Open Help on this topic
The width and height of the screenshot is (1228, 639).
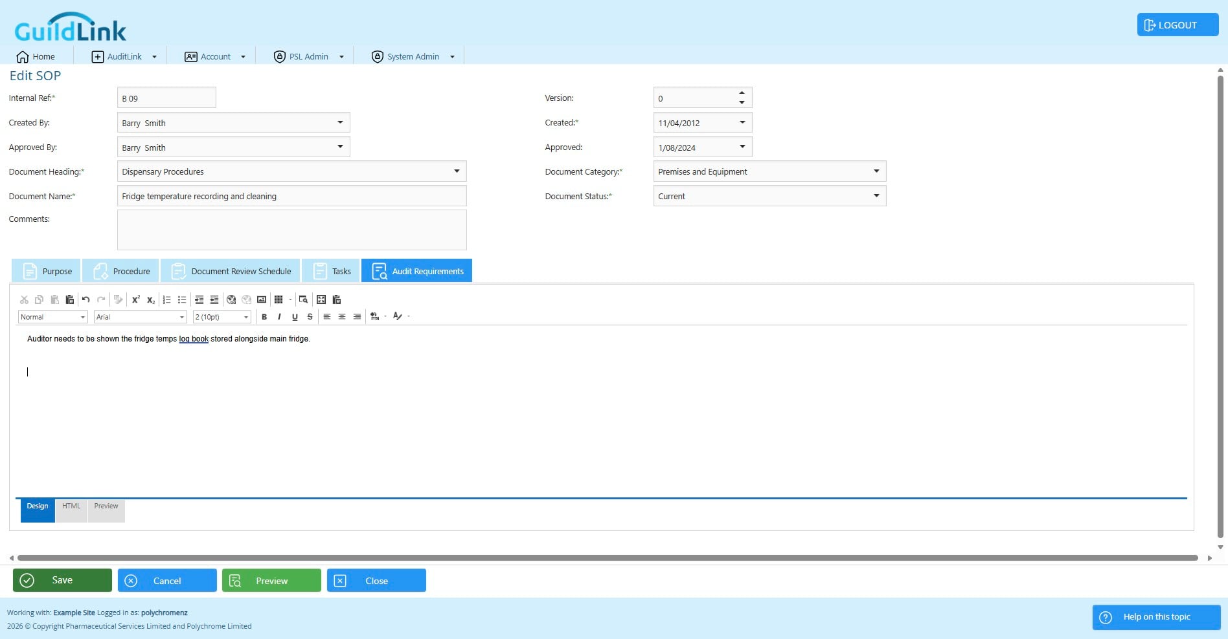click(1156, 617)
